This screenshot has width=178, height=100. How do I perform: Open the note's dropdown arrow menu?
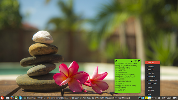[x=135, y=61]
